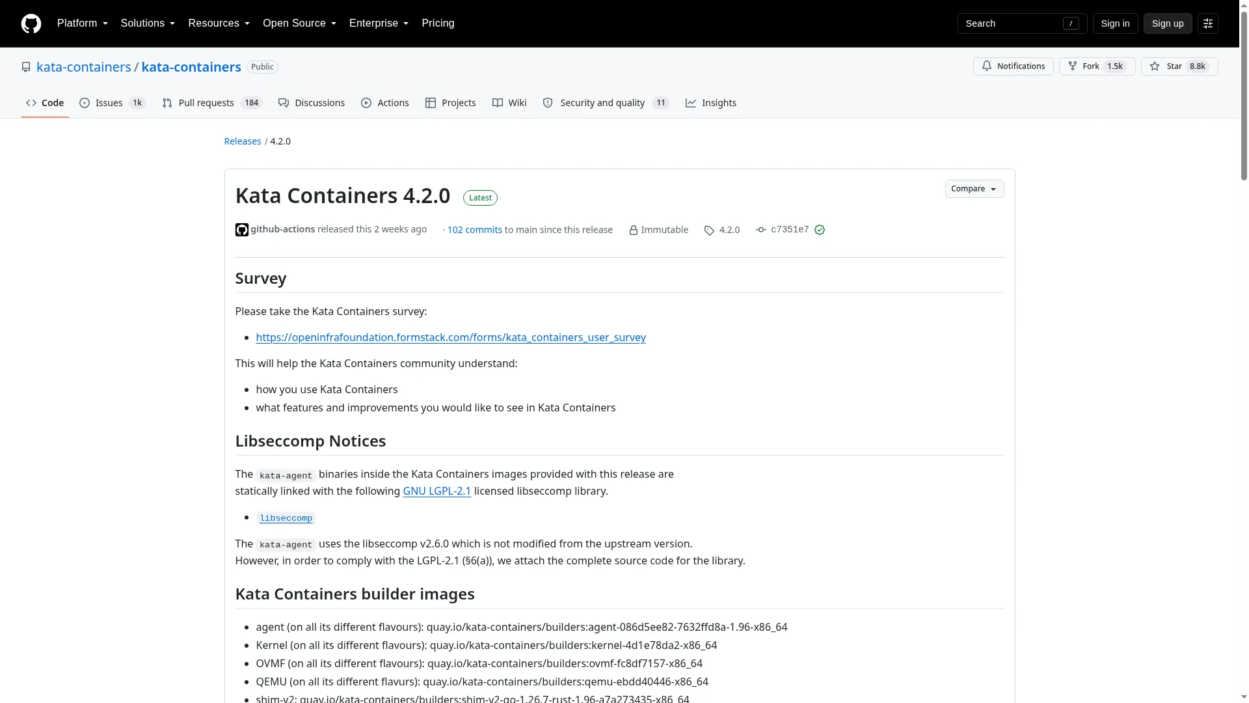Click the Kata Containers 4.2.0 title
This screenshot has height=703, width=1249.
tap(343, 195)
